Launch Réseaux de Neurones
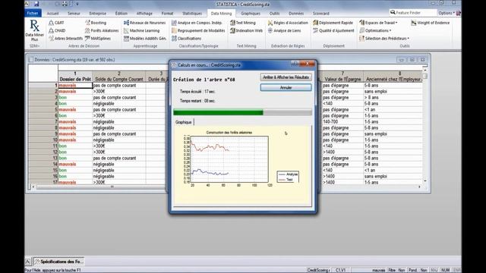Viewport: 486px width, 273px height. [145, 23]
